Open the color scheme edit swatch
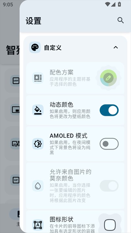The height and width of the screenshot is (233, 131). pyautogui.click(x=108, y=78)
